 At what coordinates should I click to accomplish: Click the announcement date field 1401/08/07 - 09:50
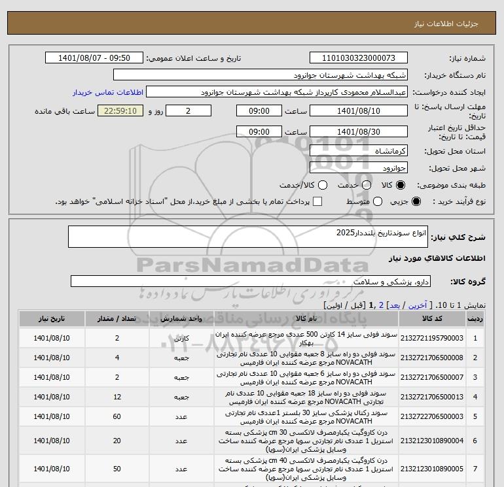[x=94, y=58]
